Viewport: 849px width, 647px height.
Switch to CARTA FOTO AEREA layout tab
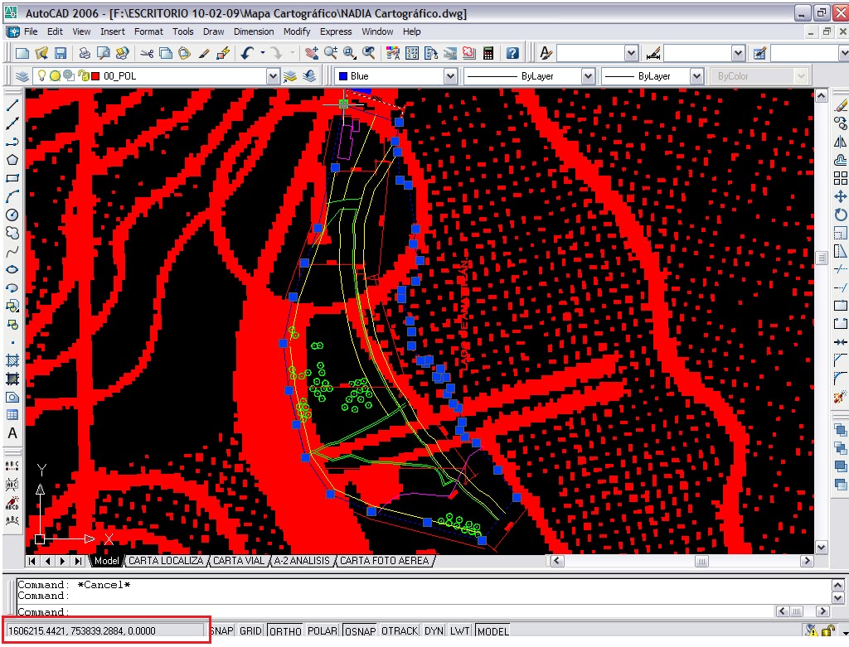coord(385,561)
